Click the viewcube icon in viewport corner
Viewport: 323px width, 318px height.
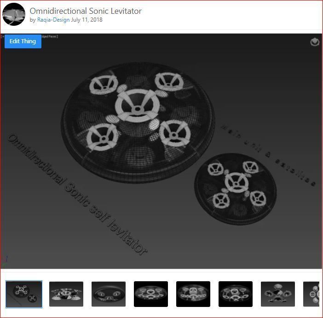click(315, 42)
